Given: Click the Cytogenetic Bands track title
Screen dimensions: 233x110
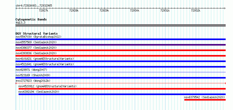Looking at the screenshot, I should pyautogui.click(x=31, y=19).
